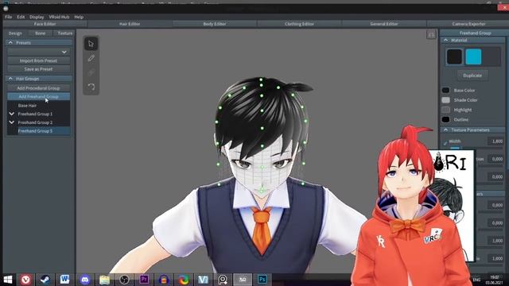
Task: Collapse the Hair Groups section
Action: point(10,79)
